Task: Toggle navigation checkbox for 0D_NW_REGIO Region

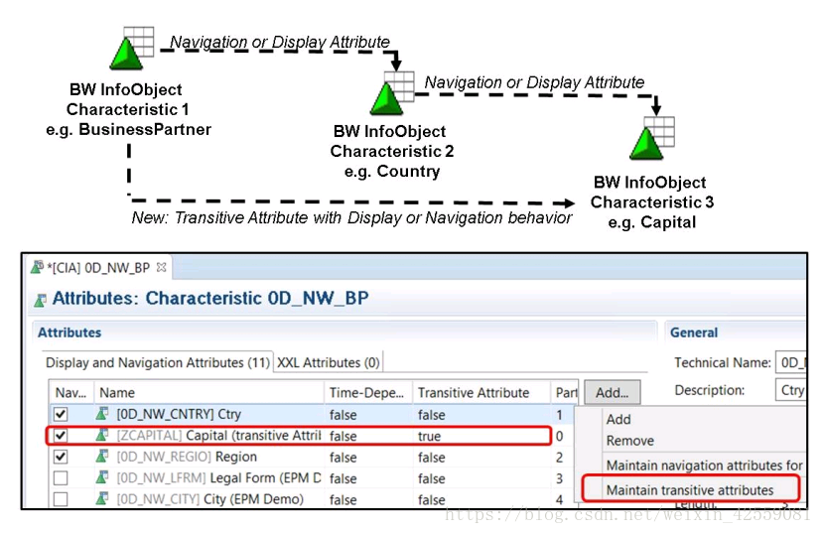Action: tap(61, 457)
